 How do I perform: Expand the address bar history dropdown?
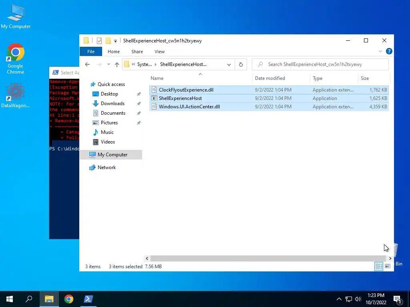coord(229,64)
